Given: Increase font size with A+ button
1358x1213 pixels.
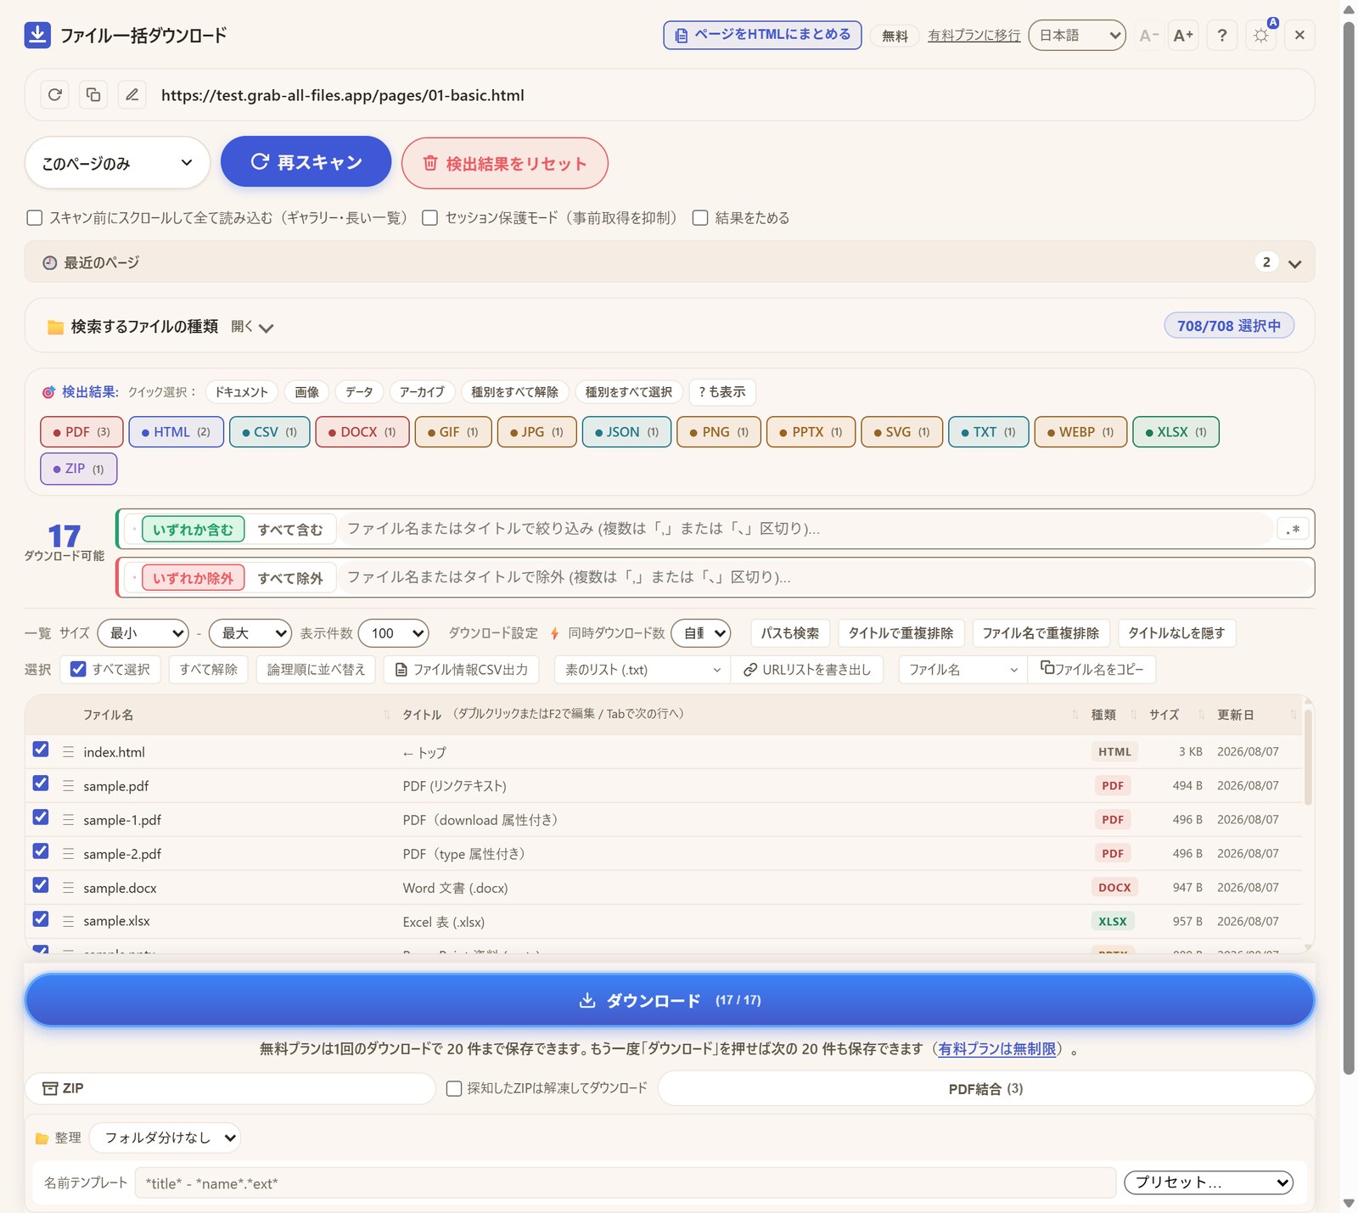Looking at the screenshot, I should pyautogui.click(x=1183, y=35).
